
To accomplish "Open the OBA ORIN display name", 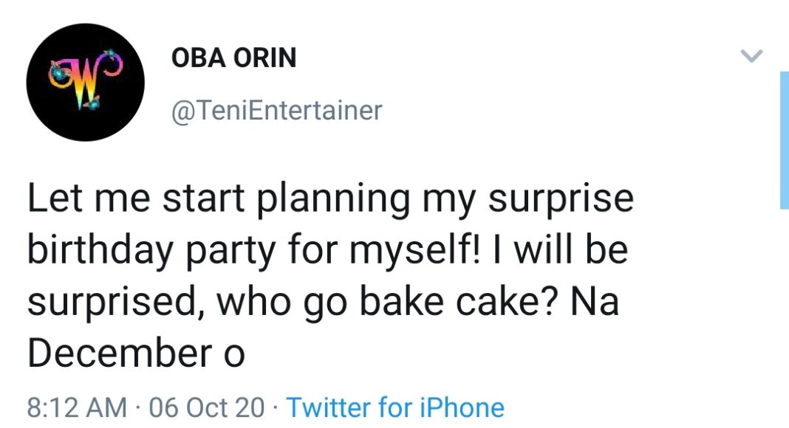I will pyautogui.click(x=233, y=58).
